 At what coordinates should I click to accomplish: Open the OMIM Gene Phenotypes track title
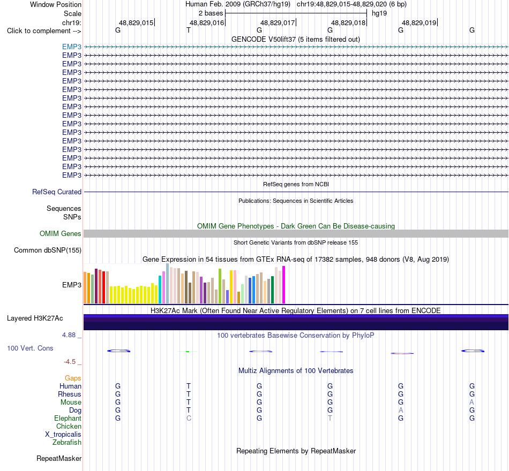(x=296, y=226)
